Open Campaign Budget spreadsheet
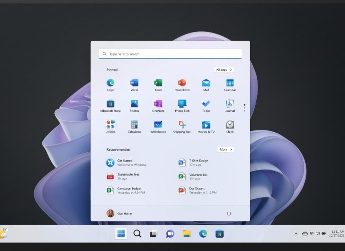This screenshot has width=345, height=251. (x=125, y=190)
